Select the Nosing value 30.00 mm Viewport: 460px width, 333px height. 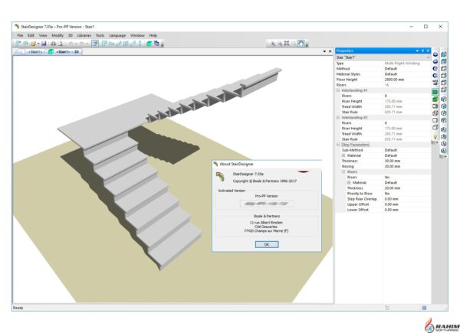[393, 166]
